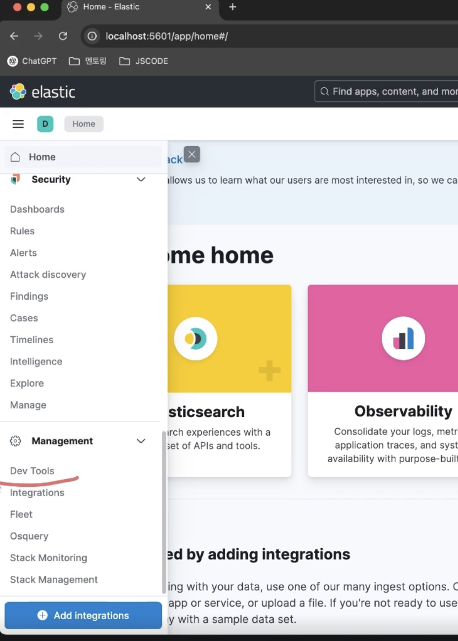Click the Observability bar chart icon
The width and height of the screenshot is (458, 641).
(x=403, y=339)
